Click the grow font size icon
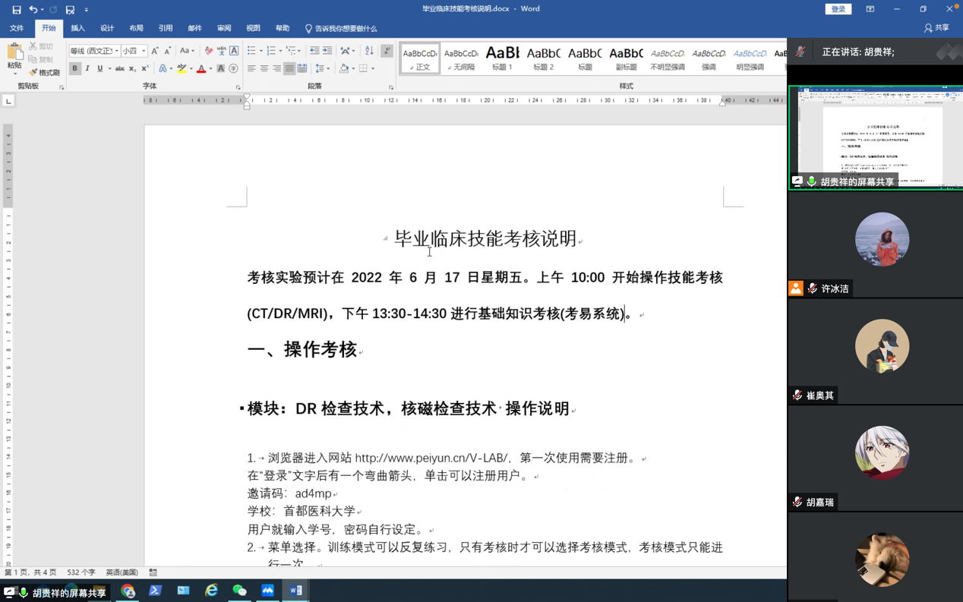This screenshot has width=963, height=602. coord(155,51)
